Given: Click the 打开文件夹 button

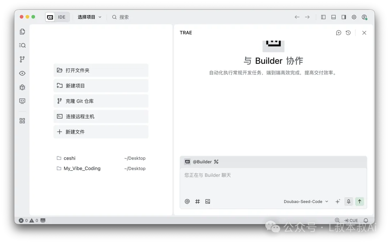Looking at the screenshot, I should tap(101, 70).
